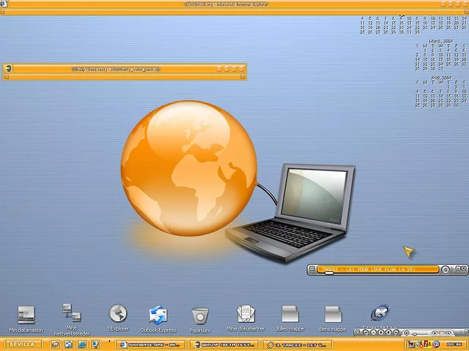
Task: Click the March 2004 calendar heading
Action: pos(440,41)
